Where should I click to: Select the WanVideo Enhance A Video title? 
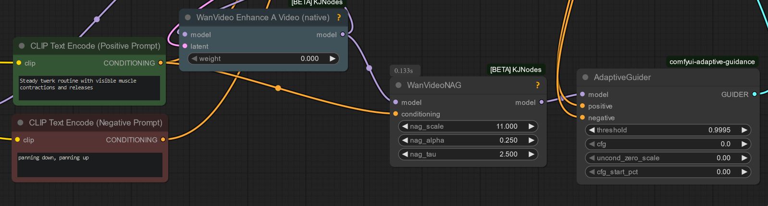click(263, 18)
